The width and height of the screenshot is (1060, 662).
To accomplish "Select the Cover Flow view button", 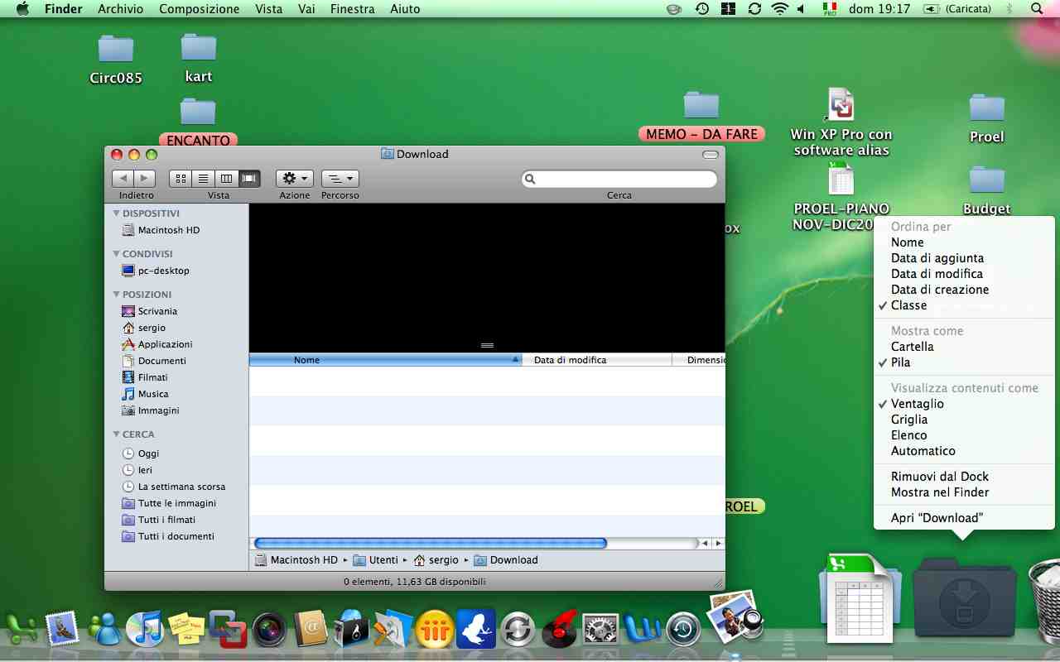I will click(x=249, y=178).
